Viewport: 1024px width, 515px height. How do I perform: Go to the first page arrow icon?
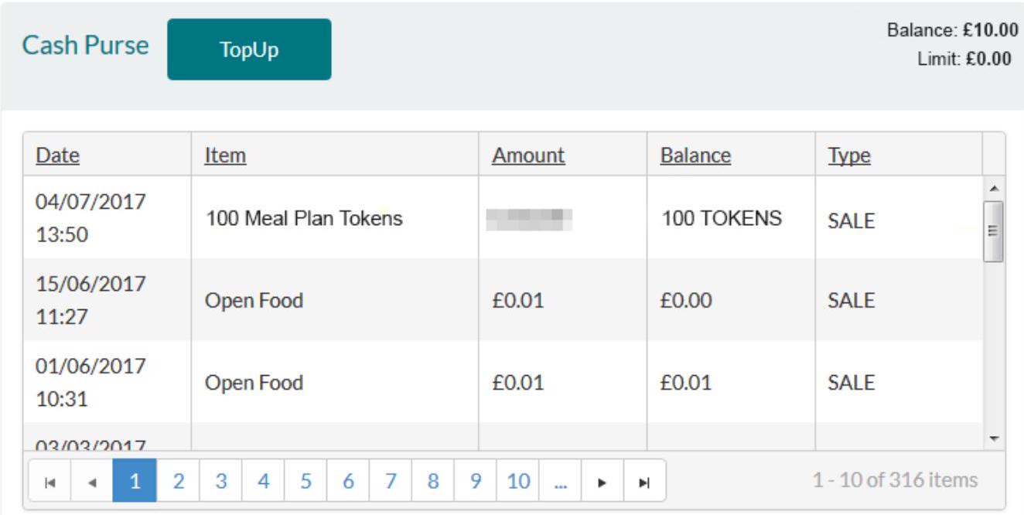[49, 482]
